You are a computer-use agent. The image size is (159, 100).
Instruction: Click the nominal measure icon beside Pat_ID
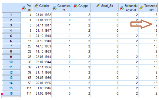click(x=24, y=8)
